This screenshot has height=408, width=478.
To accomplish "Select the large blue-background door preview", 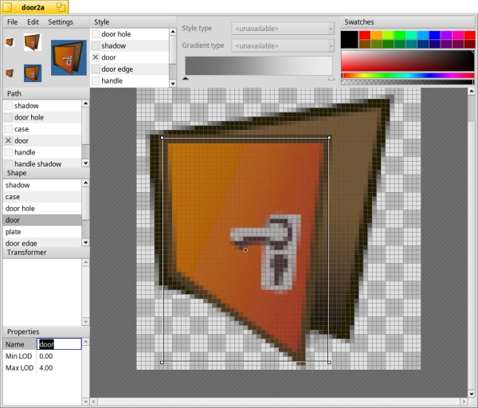I will point(69,58).
